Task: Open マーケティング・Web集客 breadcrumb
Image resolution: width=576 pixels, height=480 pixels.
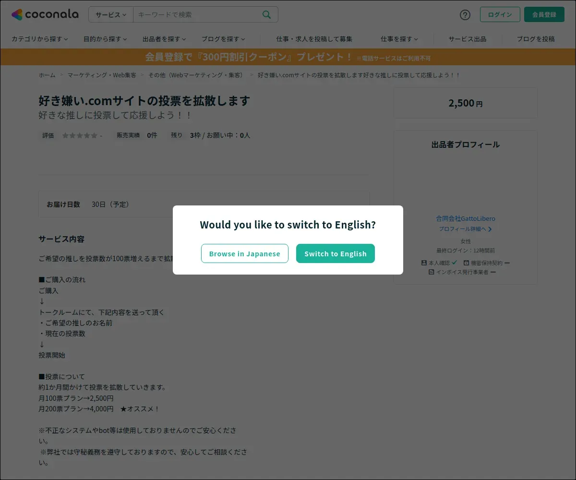Action: coord(102,75)
